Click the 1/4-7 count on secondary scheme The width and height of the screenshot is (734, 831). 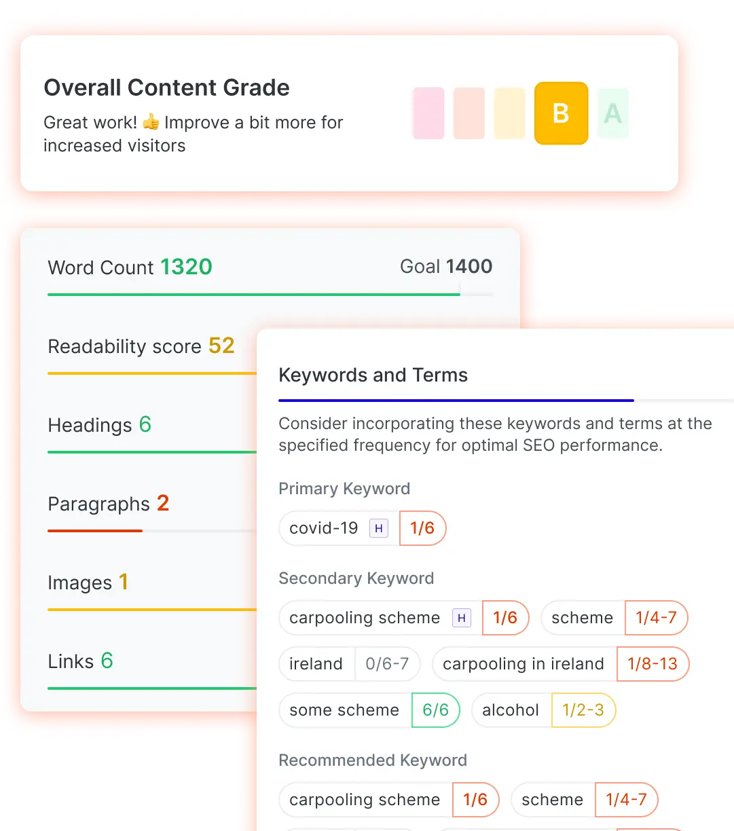656,618
